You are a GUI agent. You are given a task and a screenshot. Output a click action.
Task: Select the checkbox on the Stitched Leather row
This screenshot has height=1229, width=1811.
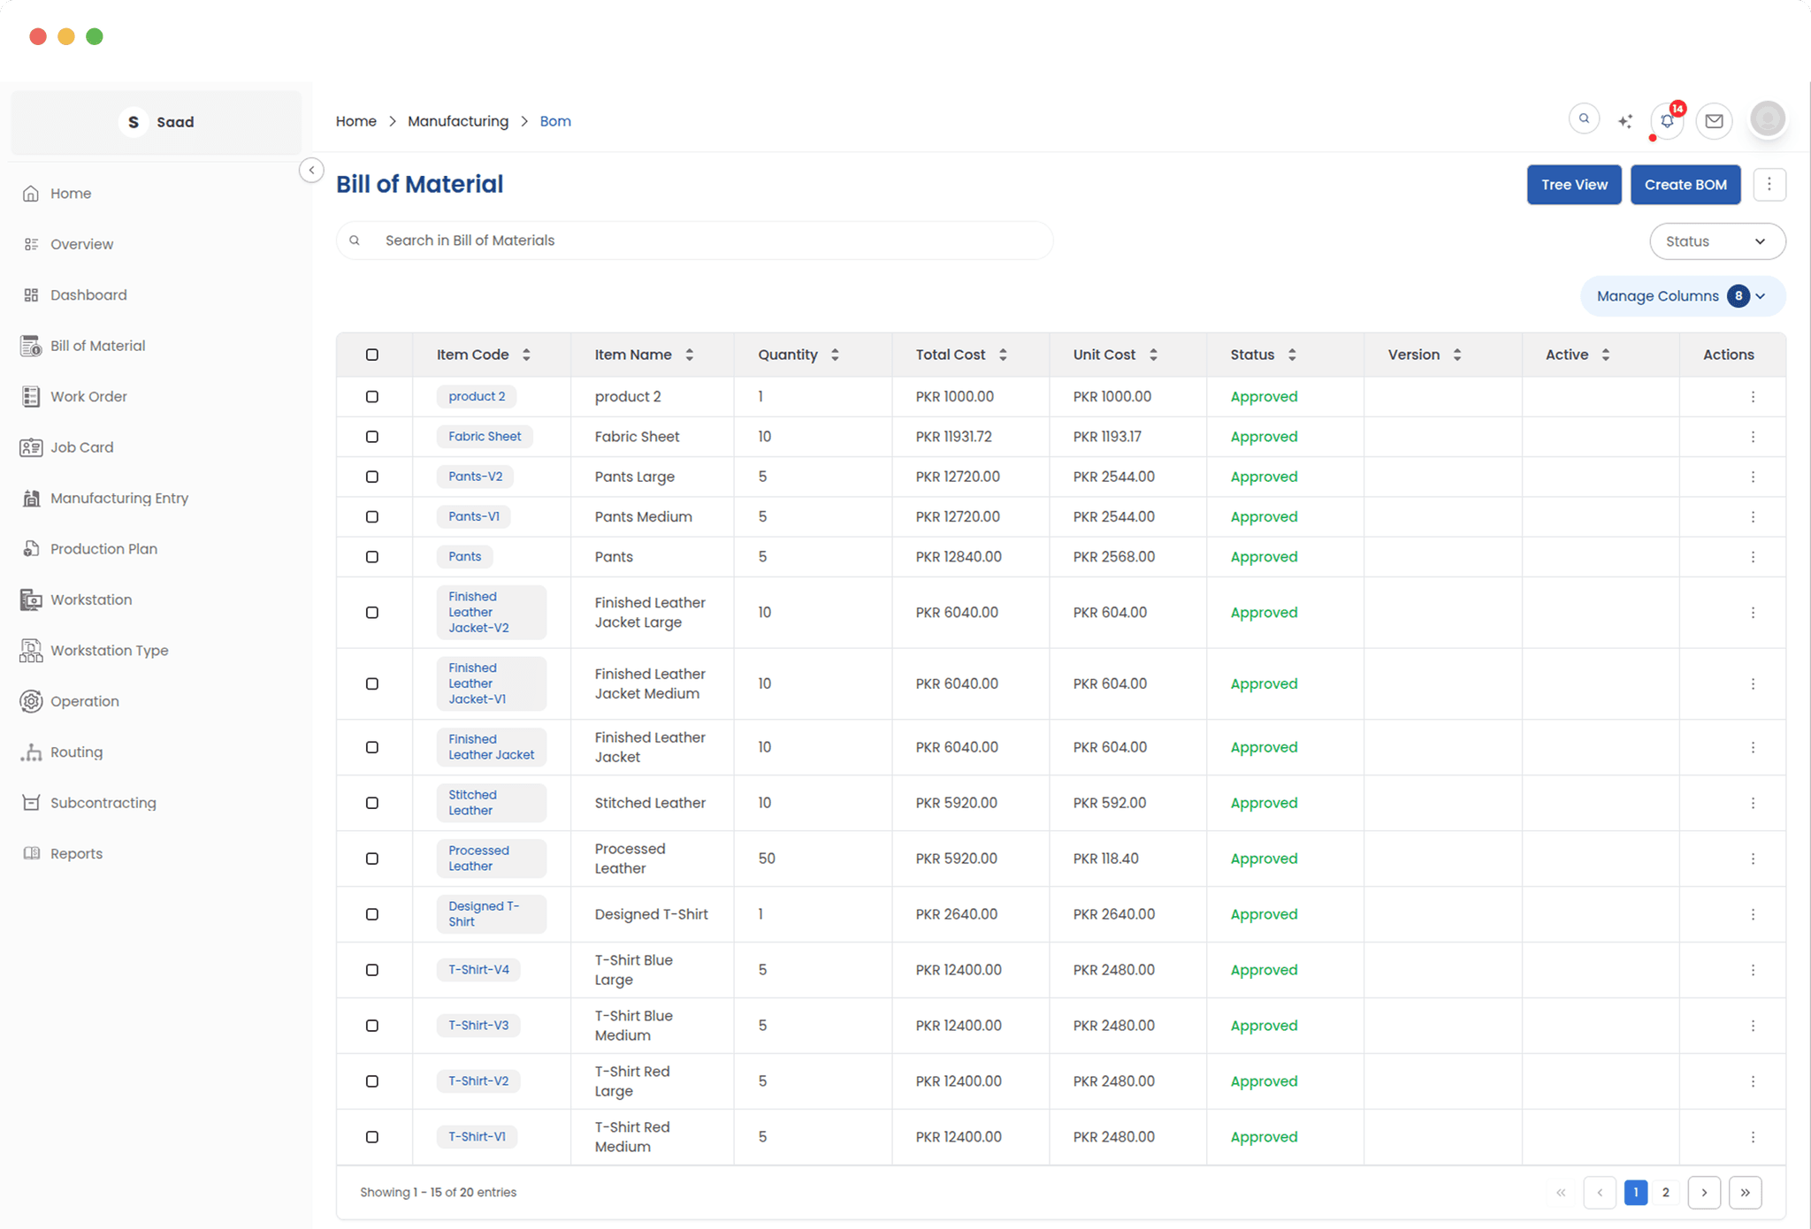pyautogui.click(x=372, y=802)
